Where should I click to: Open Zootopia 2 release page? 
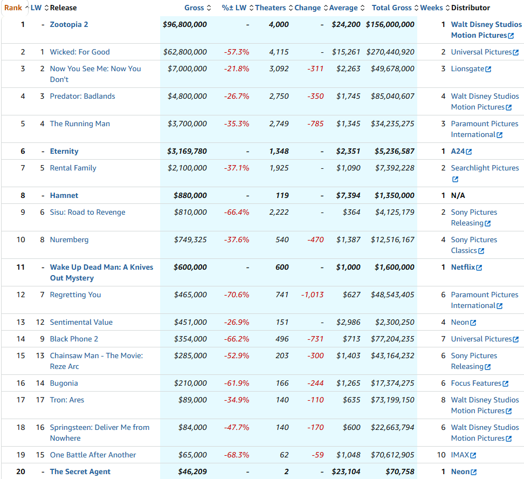pos(68,24)
